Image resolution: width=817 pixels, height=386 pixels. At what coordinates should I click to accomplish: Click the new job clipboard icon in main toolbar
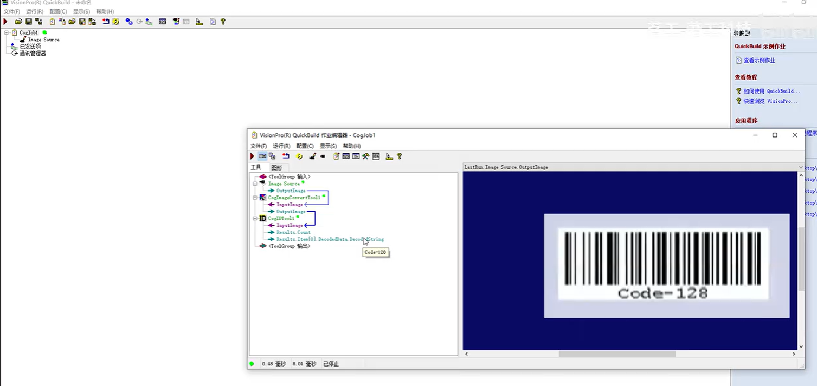click(x=53, y=22)
